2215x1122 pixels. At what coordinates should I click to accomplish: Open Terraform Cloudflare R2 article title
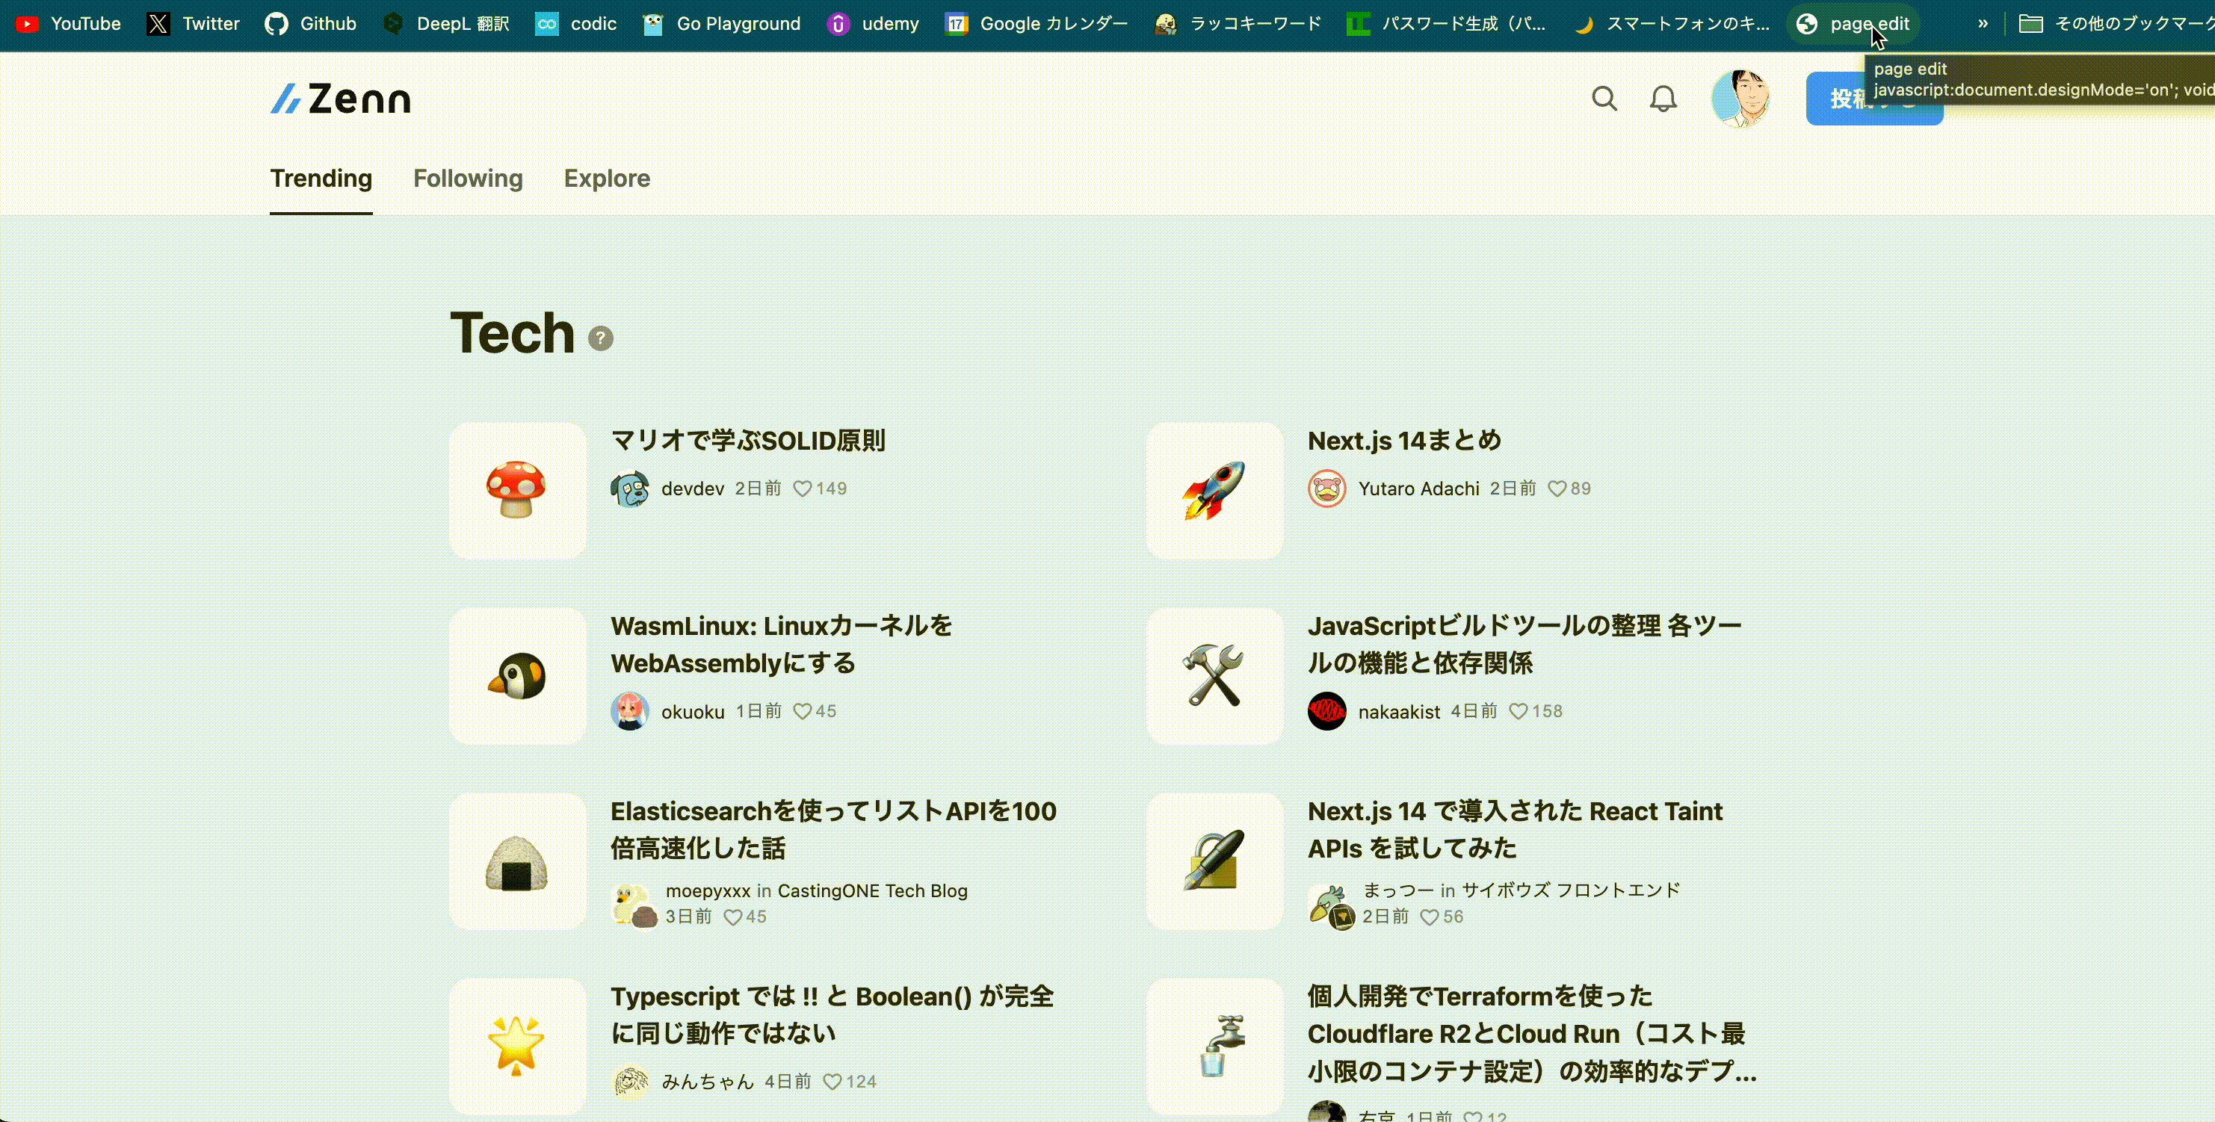1531,1033
